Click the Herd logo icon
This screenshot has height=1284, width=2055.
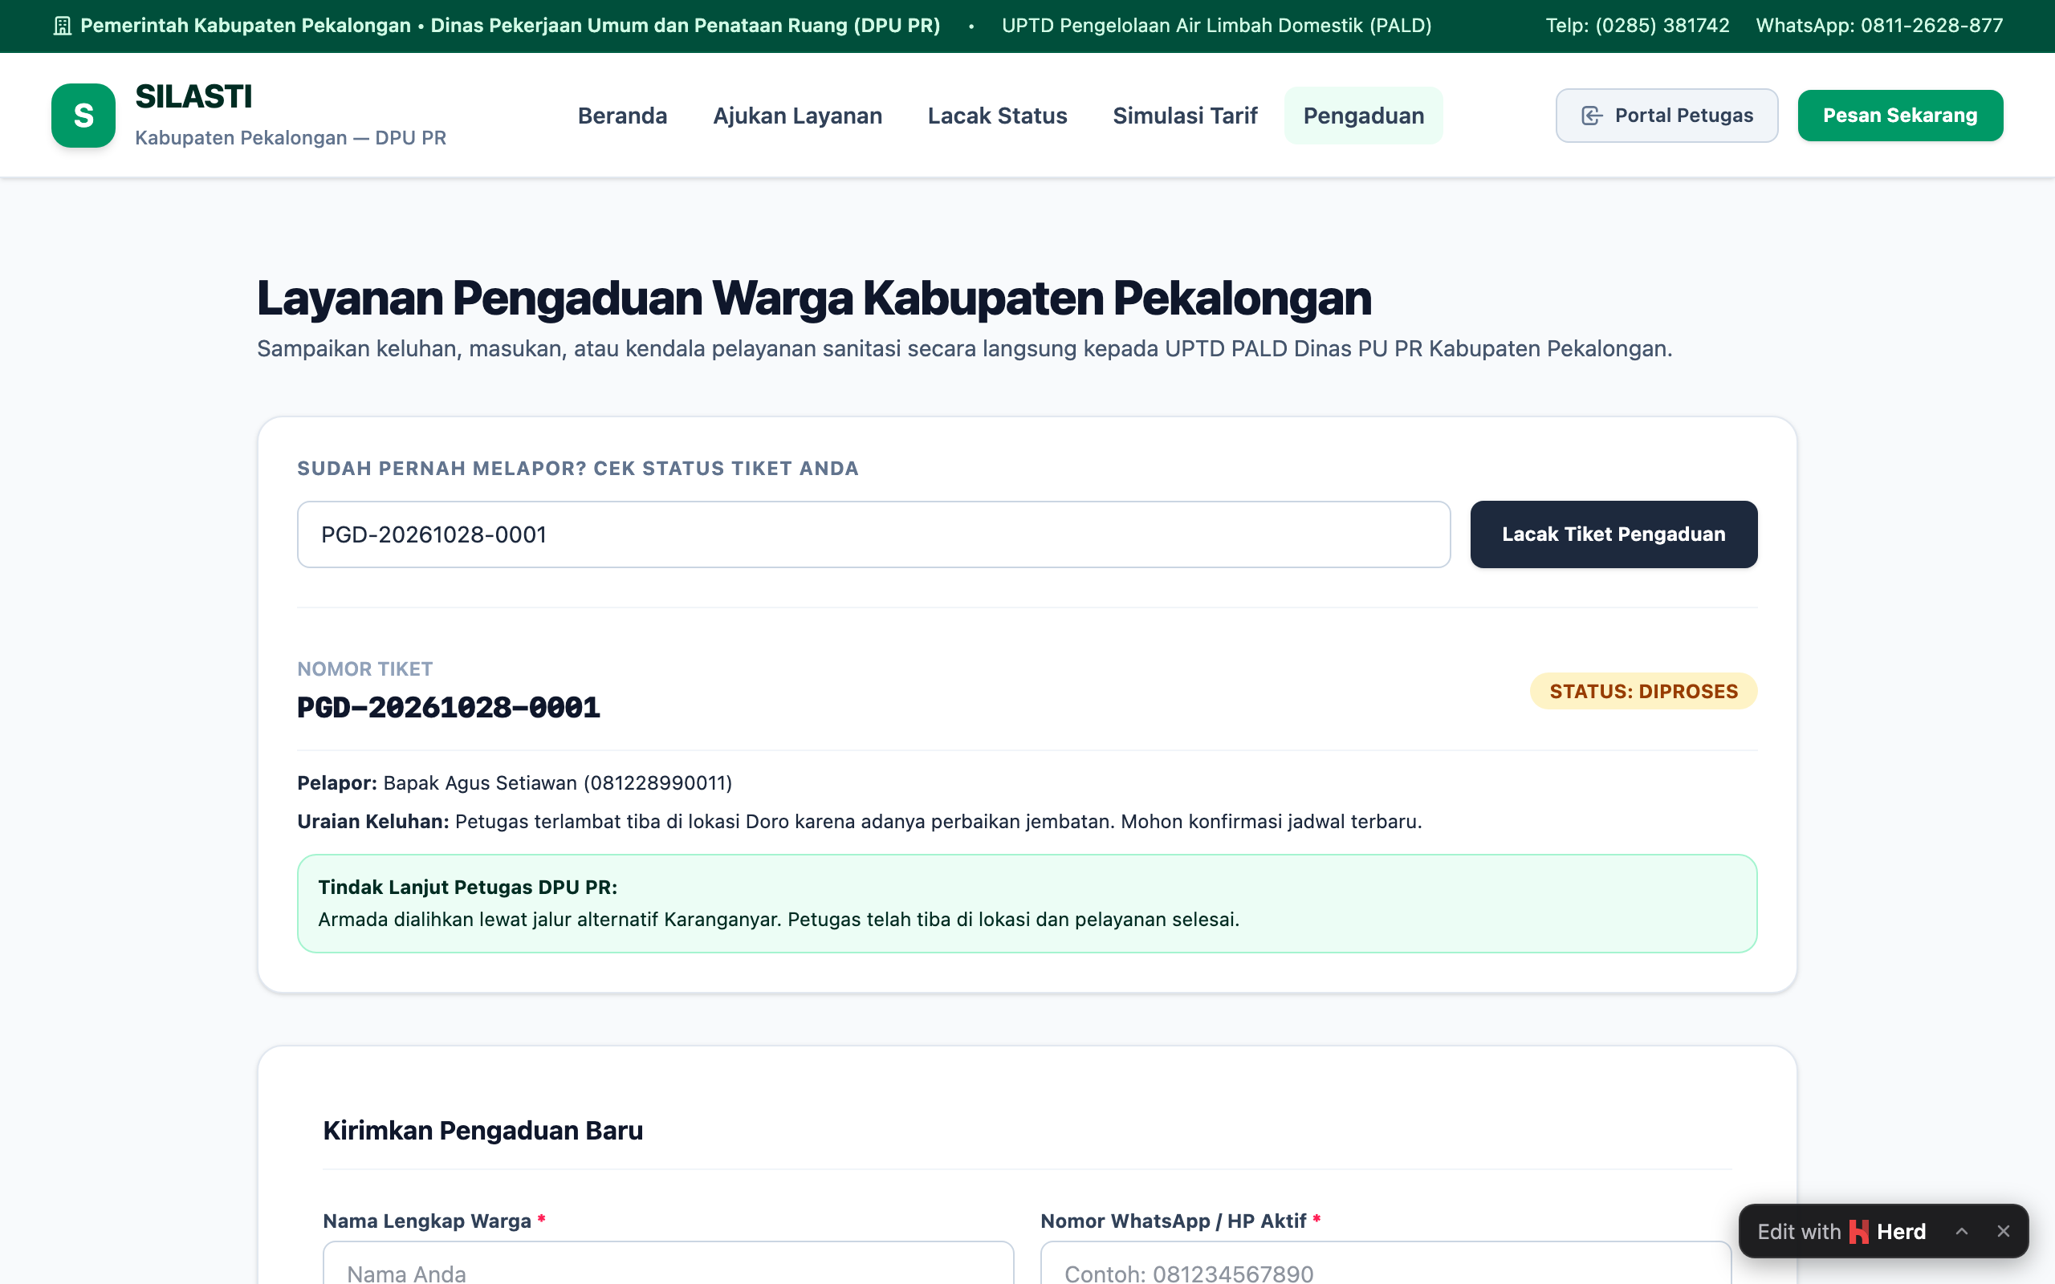(1859, 1231)
